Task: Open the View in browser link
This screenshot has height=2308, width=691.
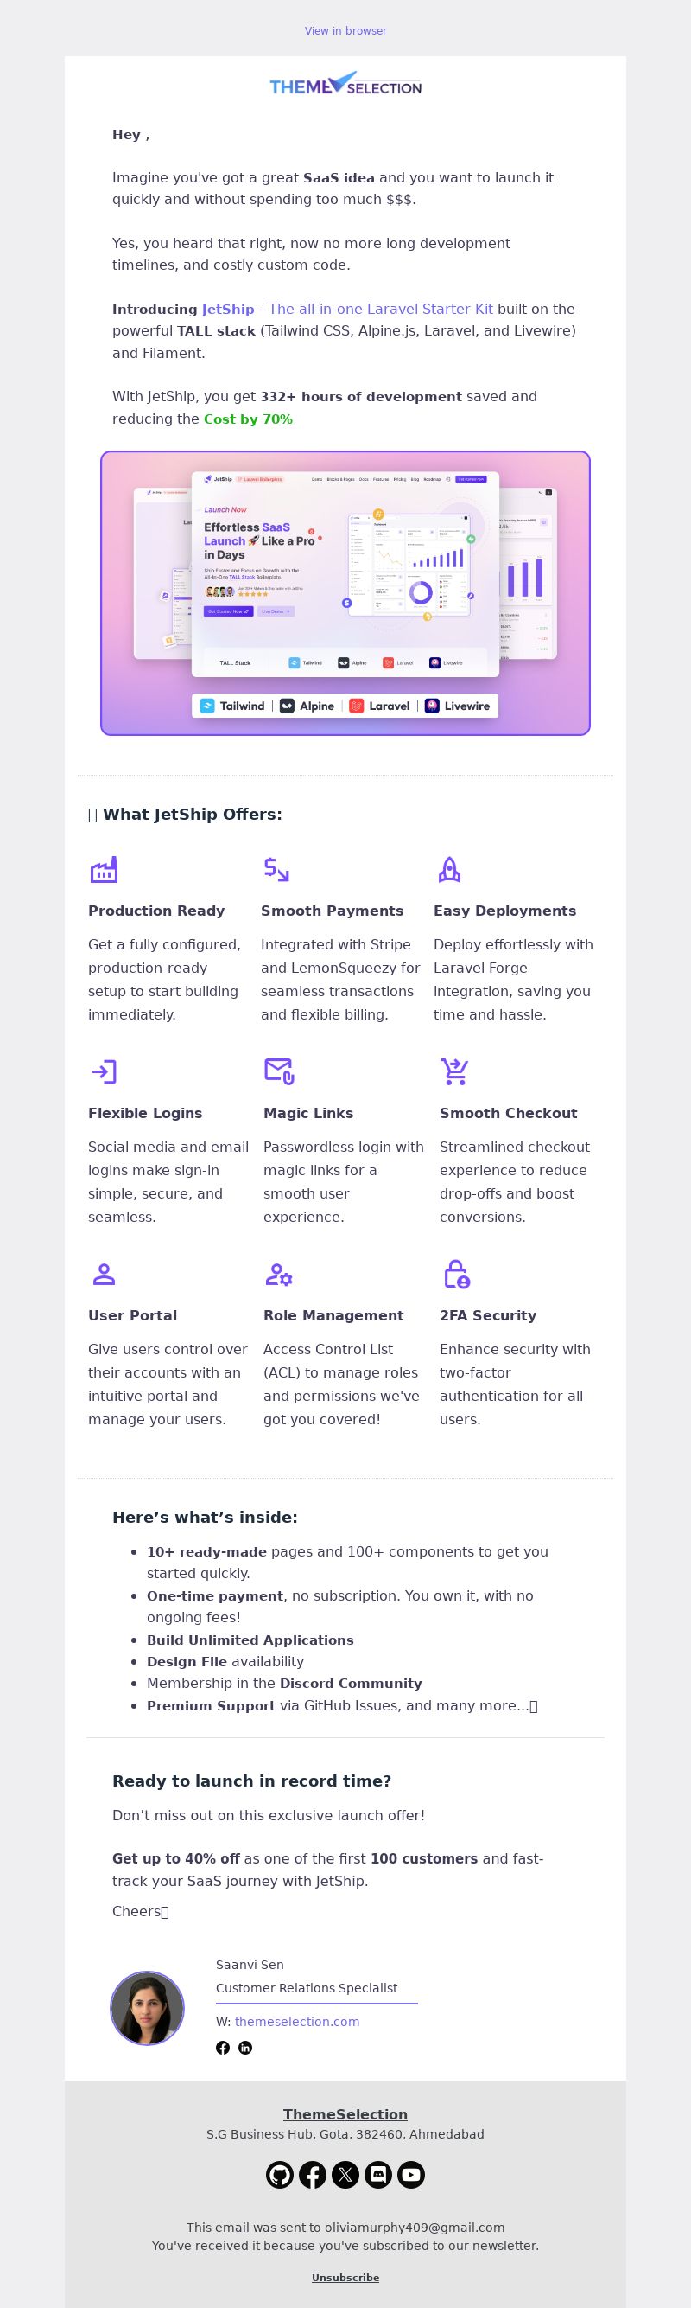Action: click(x=345, y=30)
